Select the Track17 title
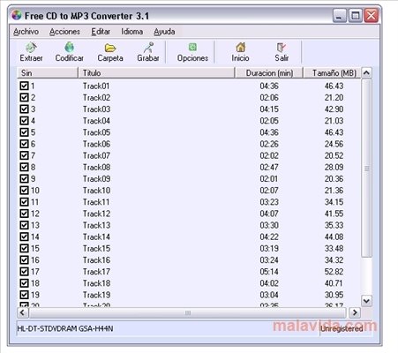 pos(96,272)
